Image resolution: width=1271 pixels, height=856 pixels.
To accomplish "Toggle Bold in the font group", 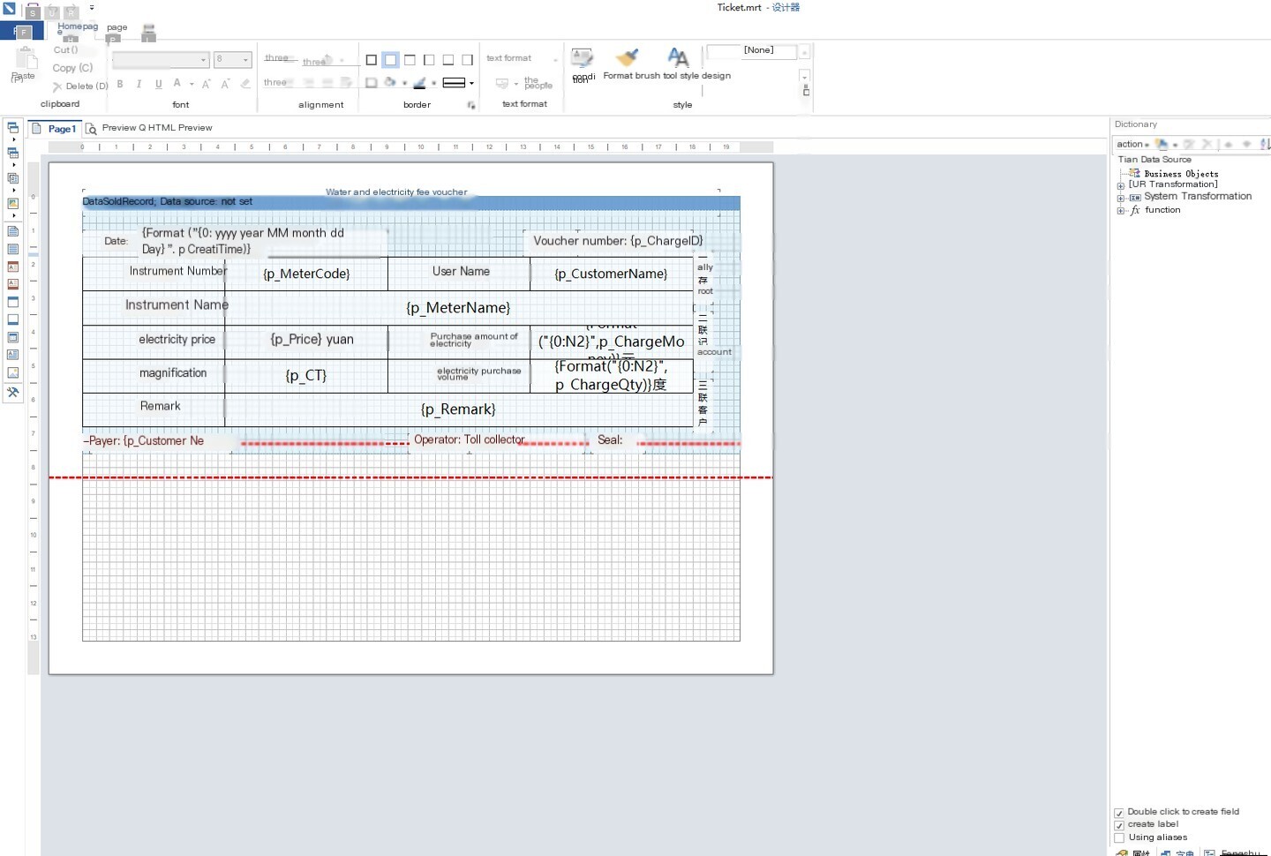I will [120, 84].
